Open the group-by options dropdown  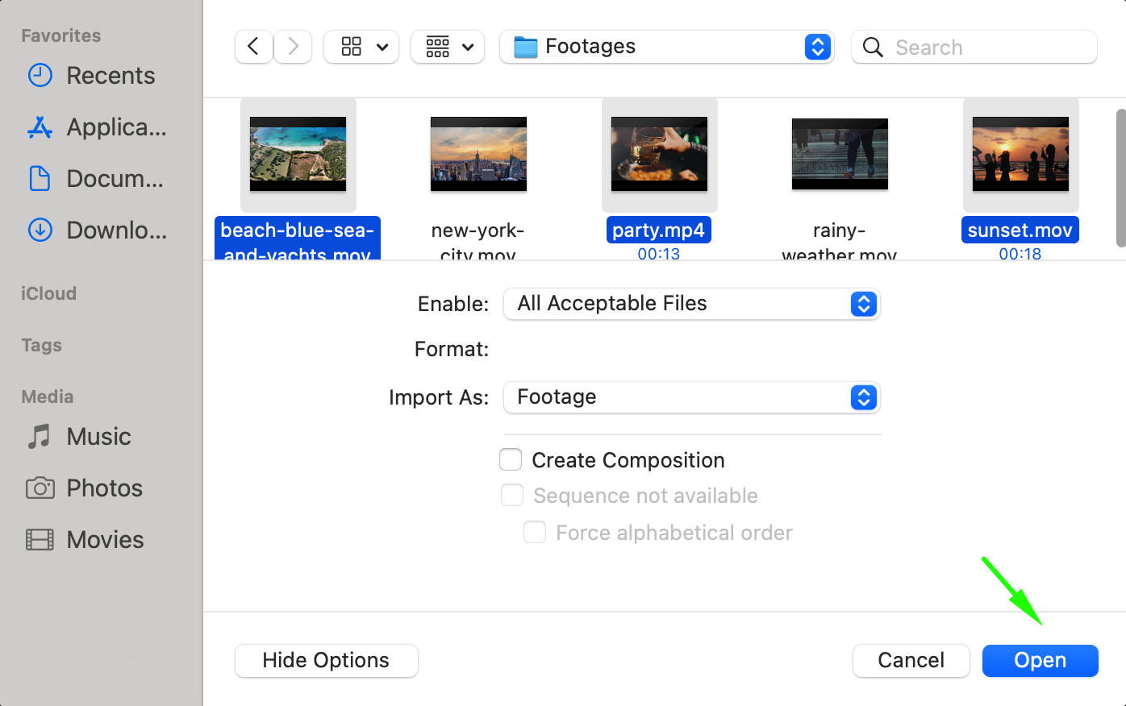pyautogui.click(x=448, y=47)
